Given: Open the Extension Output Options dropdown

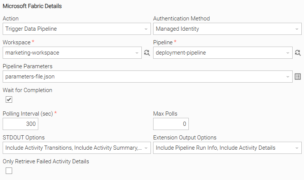Looking at the screenshot, I should 227,148.
